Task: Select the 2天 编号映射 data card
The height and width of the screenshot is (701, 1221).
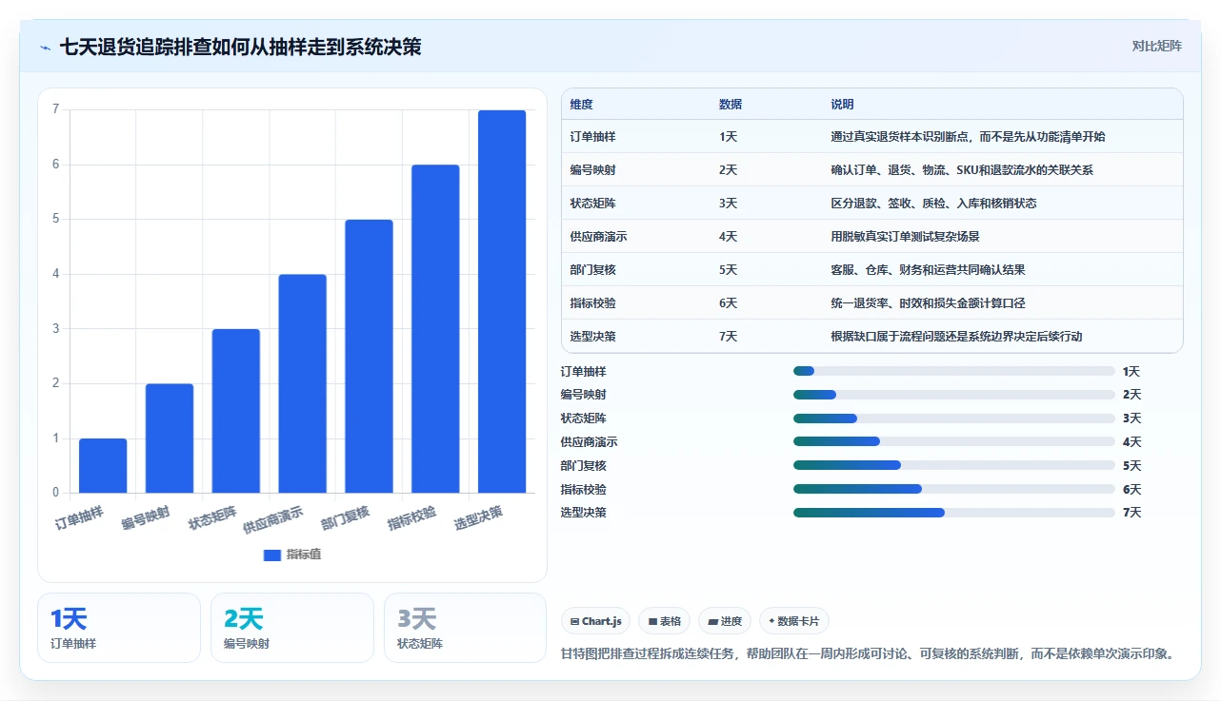Action: 292,628
